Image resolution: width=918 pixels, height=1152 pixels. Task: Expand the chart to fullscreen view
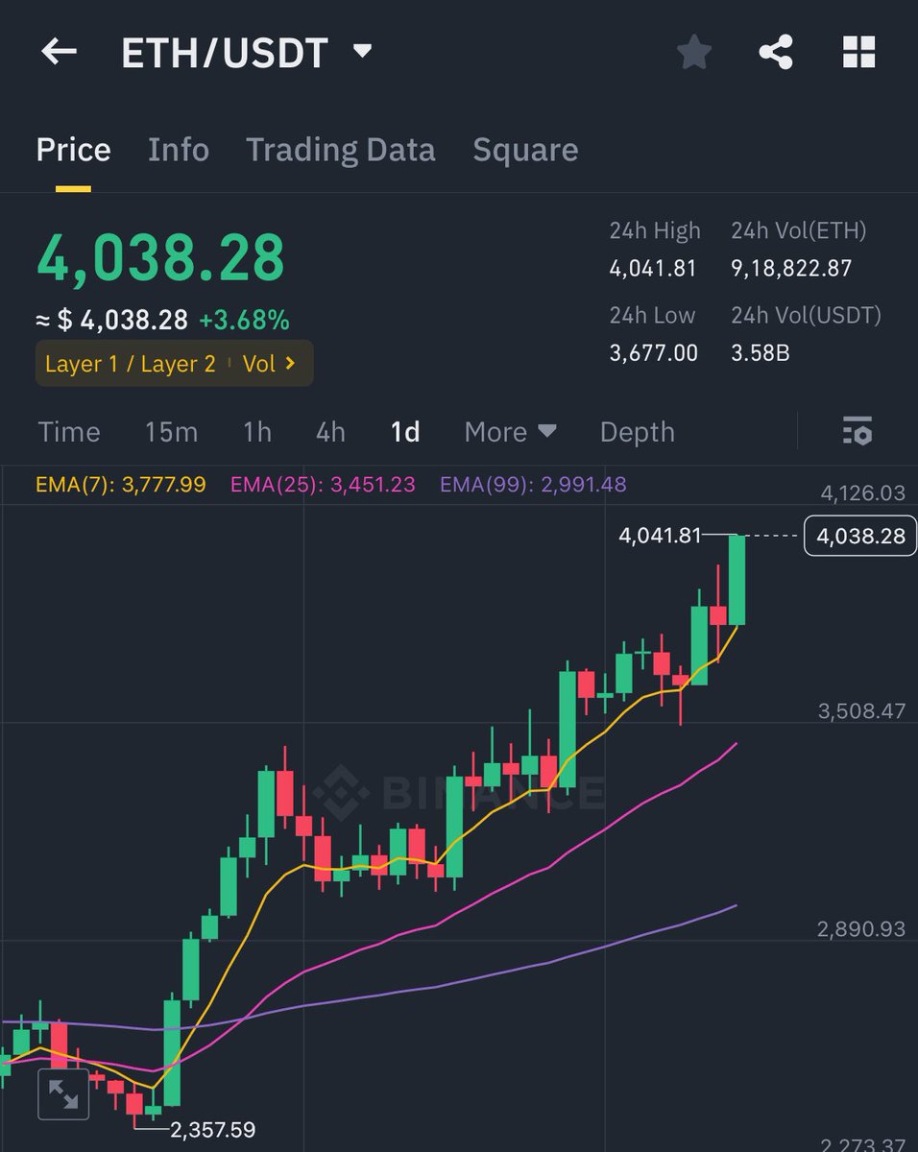click(x=61, y=1092)
